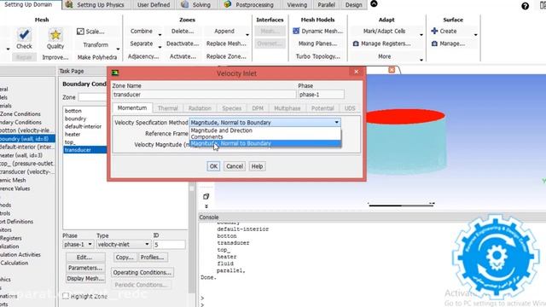Click Help in Velocity Inlet dialog
The image size is (546, 307).
pyautogui.click(x=257, y=166)
